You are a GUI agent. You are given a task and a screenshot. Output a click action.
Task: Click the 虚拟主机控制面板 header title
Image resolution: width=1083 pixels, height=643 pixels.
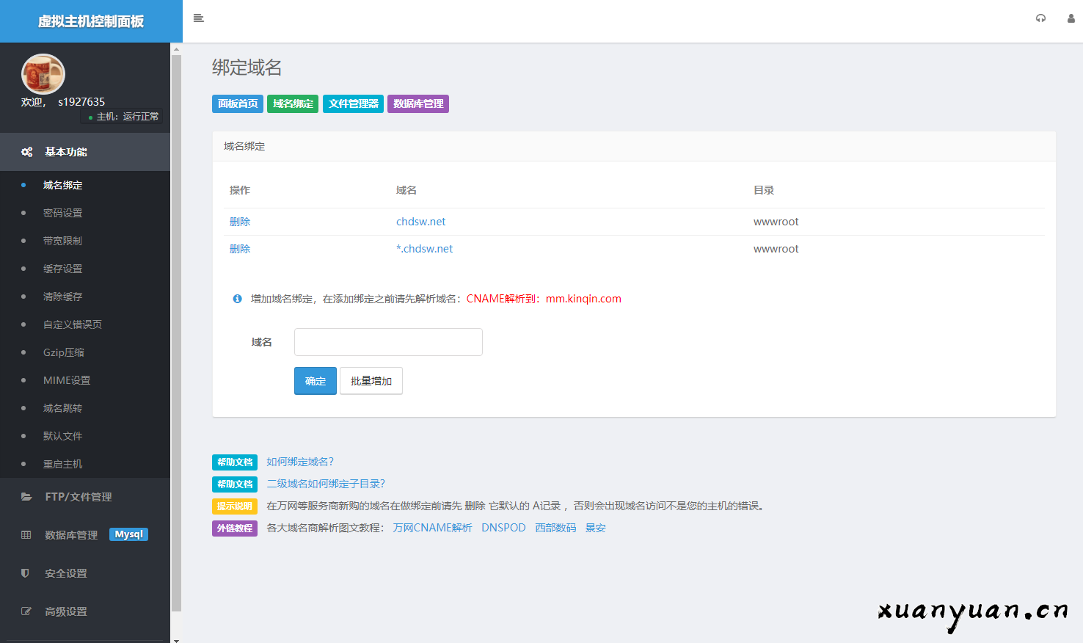click(x=91, y=21)
